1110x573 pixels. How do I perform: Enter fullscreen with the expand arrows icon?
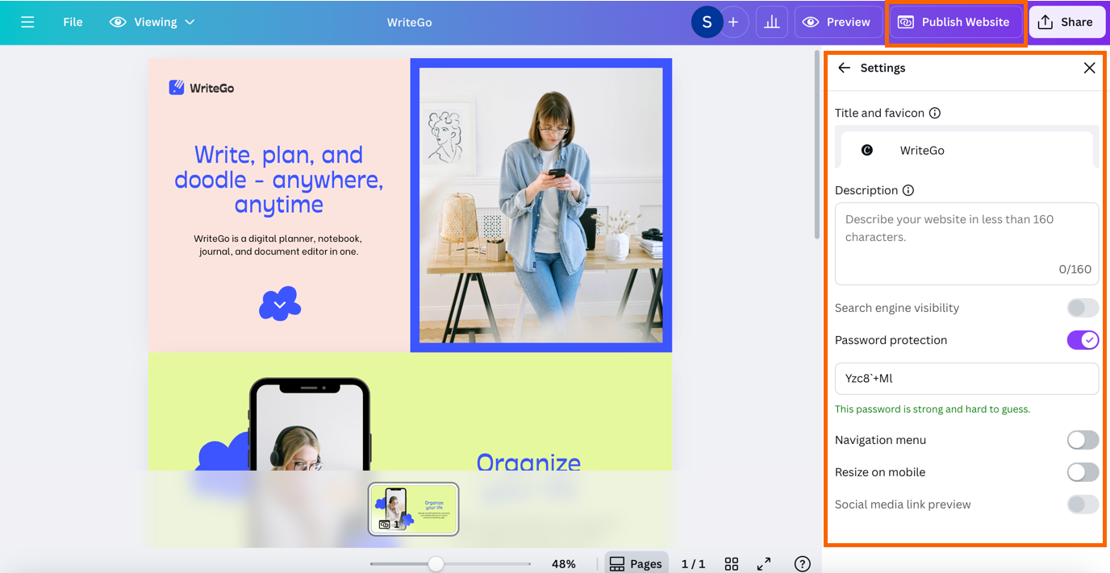[x=764, y=563]
